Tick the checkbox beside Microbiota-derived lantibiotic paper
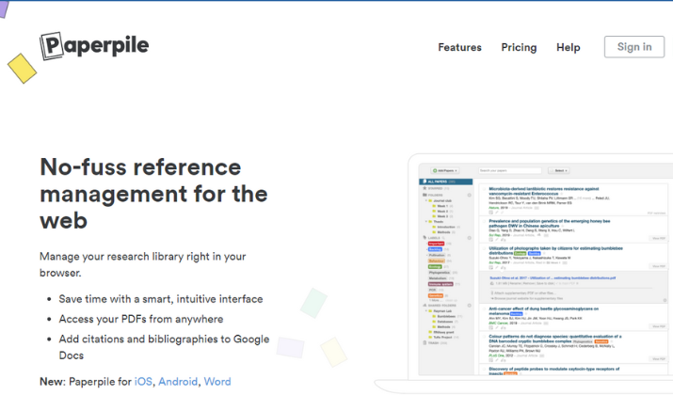 point(484,189)
